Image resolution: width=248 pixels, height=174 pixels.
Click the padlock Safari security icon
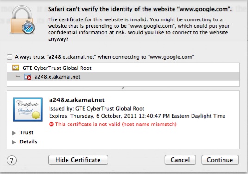tap(22, 19)
